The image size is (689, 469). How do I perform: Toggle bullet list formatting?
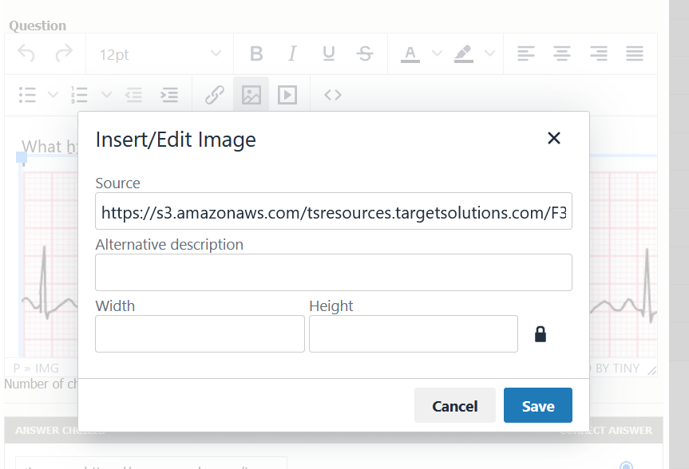(26, 94)
